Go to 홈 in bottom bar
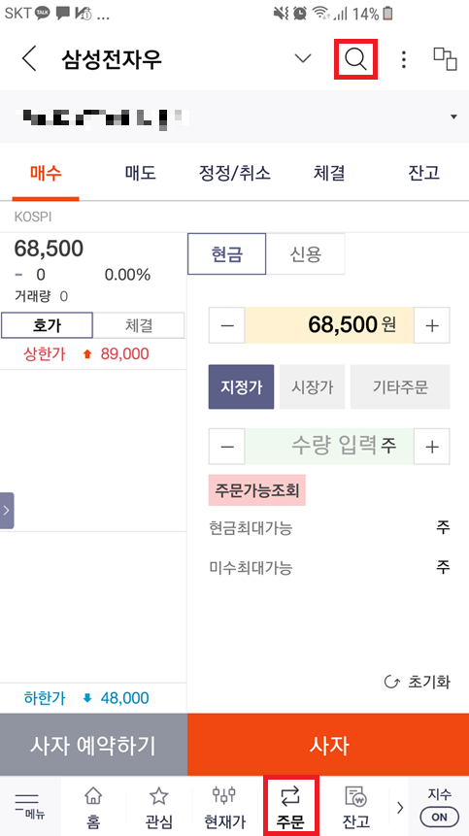469x836 pixels. 93,806
